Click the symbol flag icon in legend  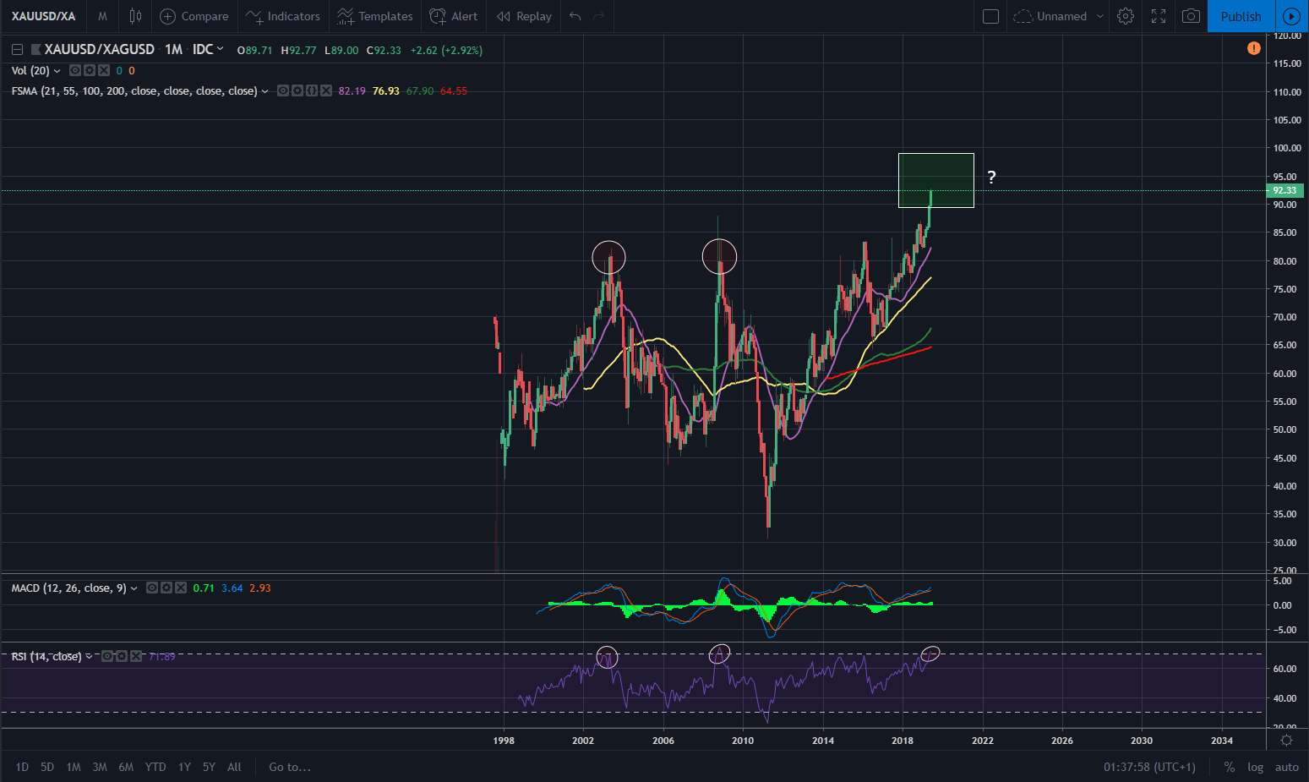(x=36, y=50)
